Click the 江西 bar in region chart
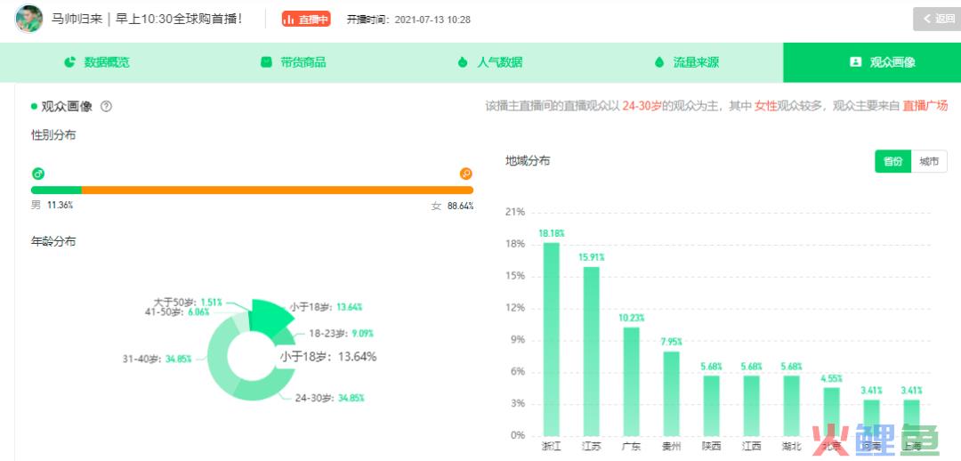This screenshot has width=961, height=461. click(751, 405)
